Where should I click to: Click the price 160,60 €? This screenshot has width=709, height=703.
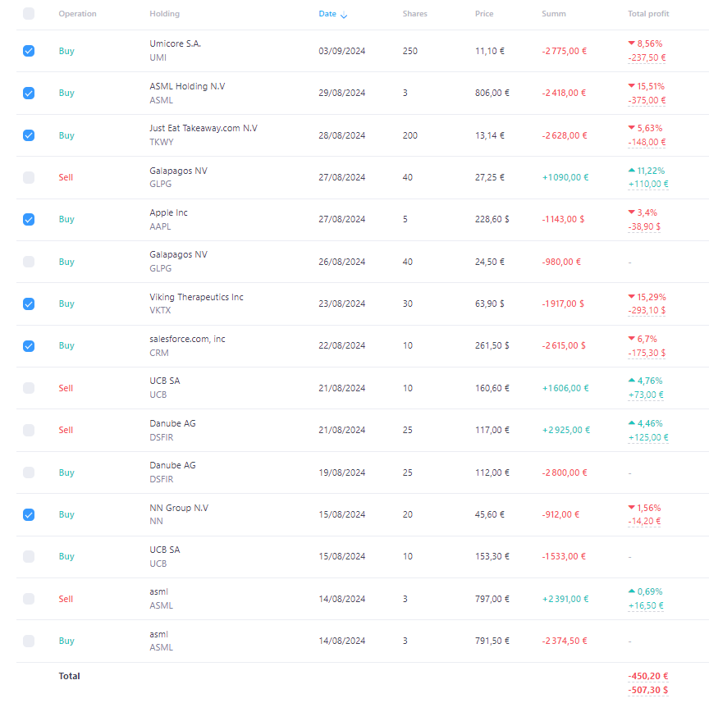(x=492, y=388)
